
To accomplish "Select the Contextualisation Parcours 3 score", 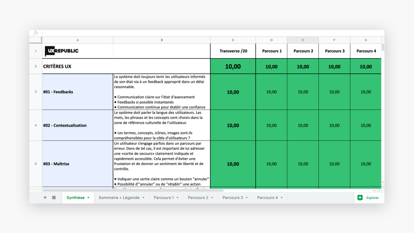I will 334,125.
